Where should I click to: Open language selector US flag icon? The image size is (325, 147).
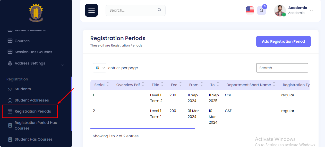(x=250, y=10)
